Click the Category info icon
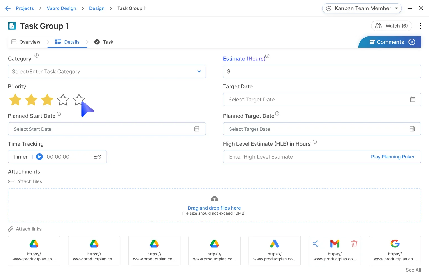Image resolution: width=429 pixels, height=276 pixels. pyautogui.click(x=37, y=56)
